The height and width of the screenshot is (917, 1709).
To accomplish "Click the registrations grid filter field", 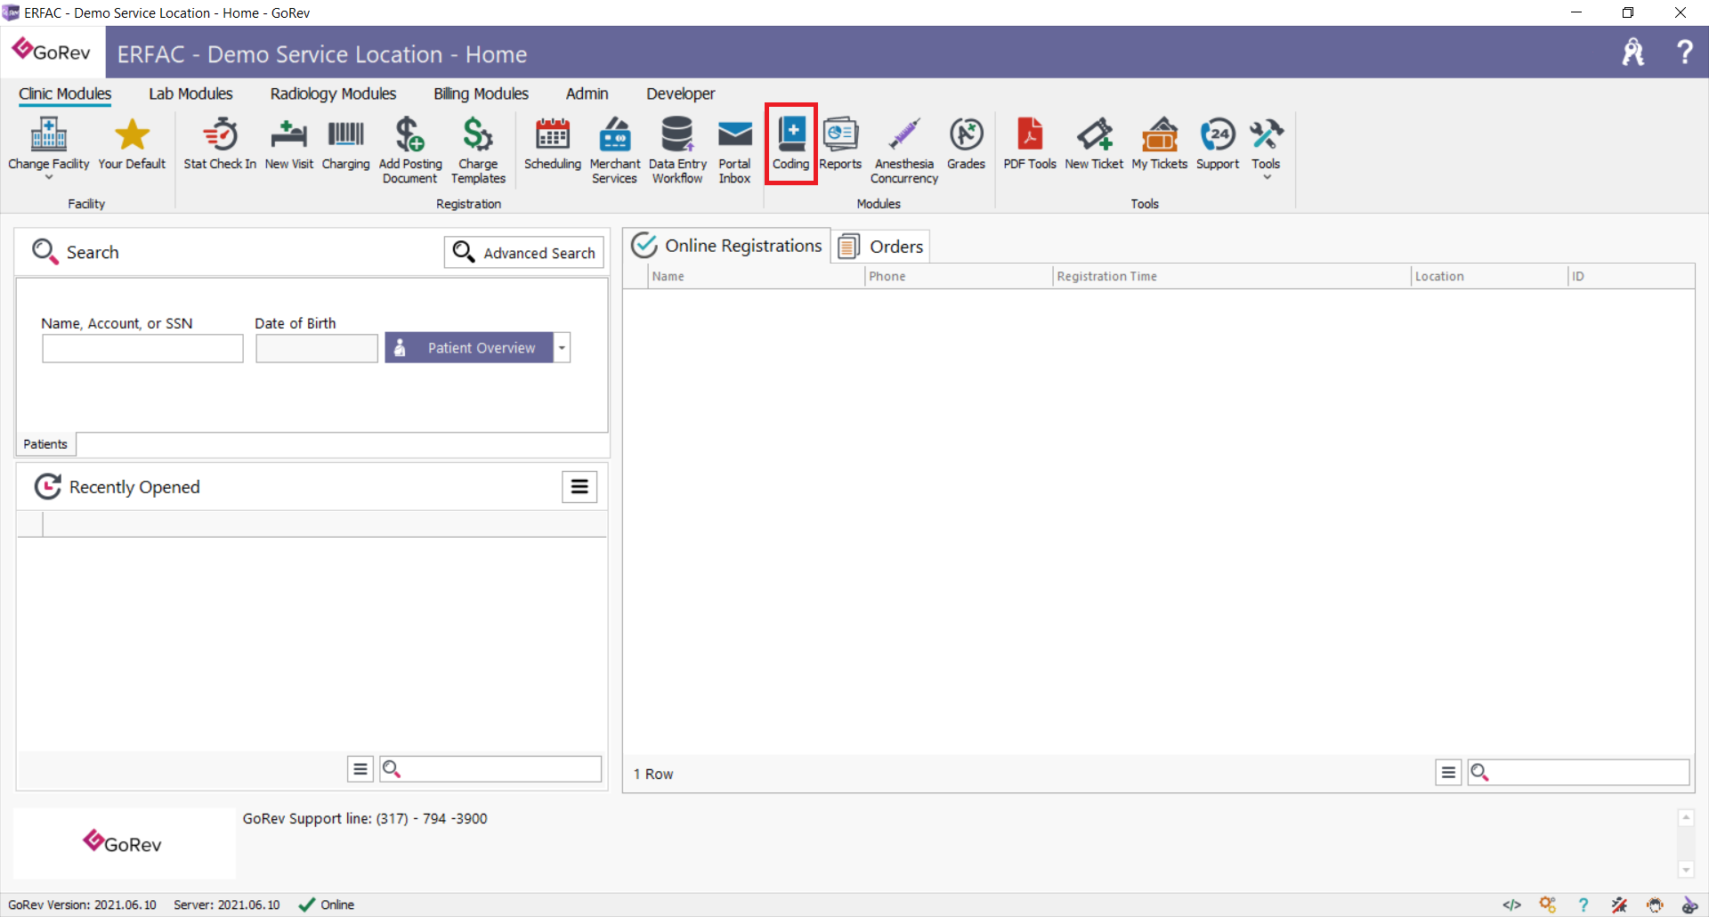I will pos(1578,772).
